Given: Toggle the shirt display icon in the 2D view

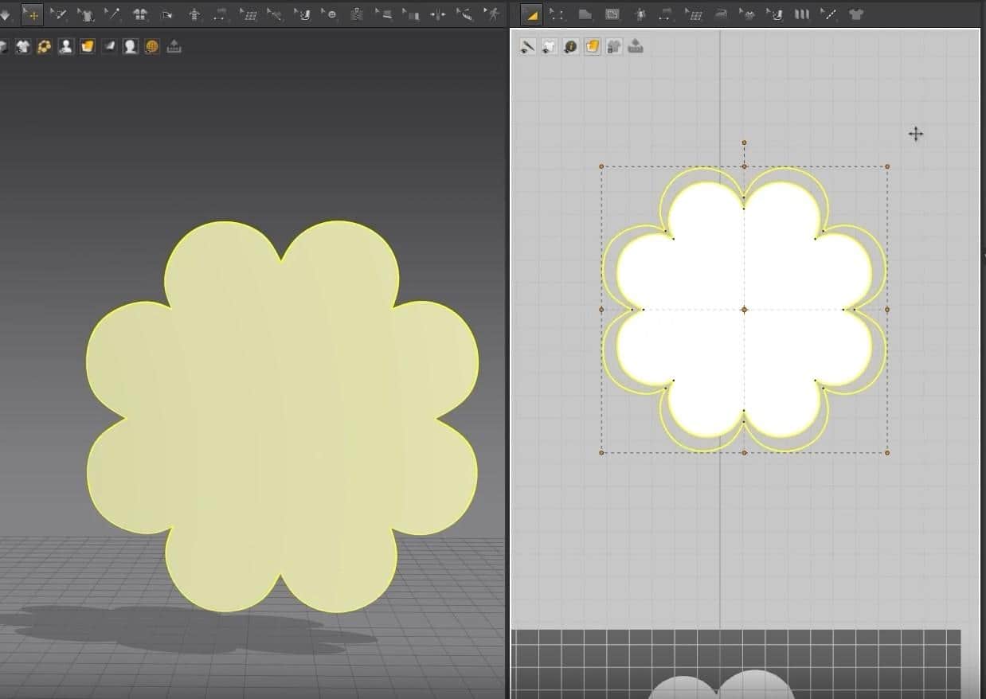Looking at the screenshot, I should click(x=549, y=46).
